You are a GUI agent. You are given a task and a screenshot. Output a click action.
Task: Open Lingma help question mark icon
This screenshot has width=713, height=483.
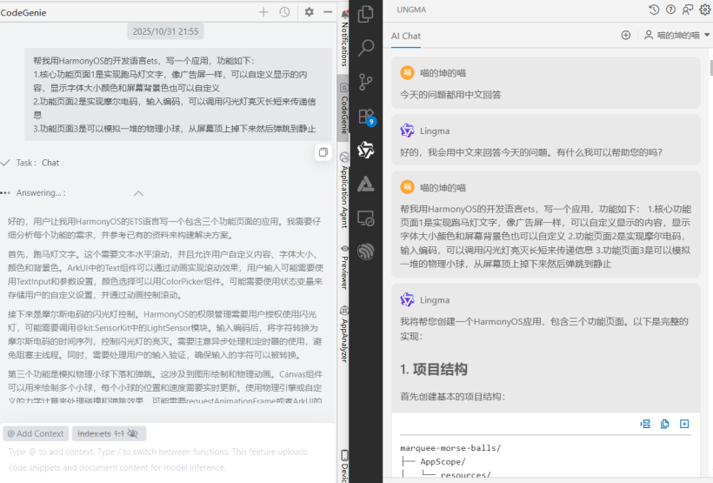tap(670, 10)
